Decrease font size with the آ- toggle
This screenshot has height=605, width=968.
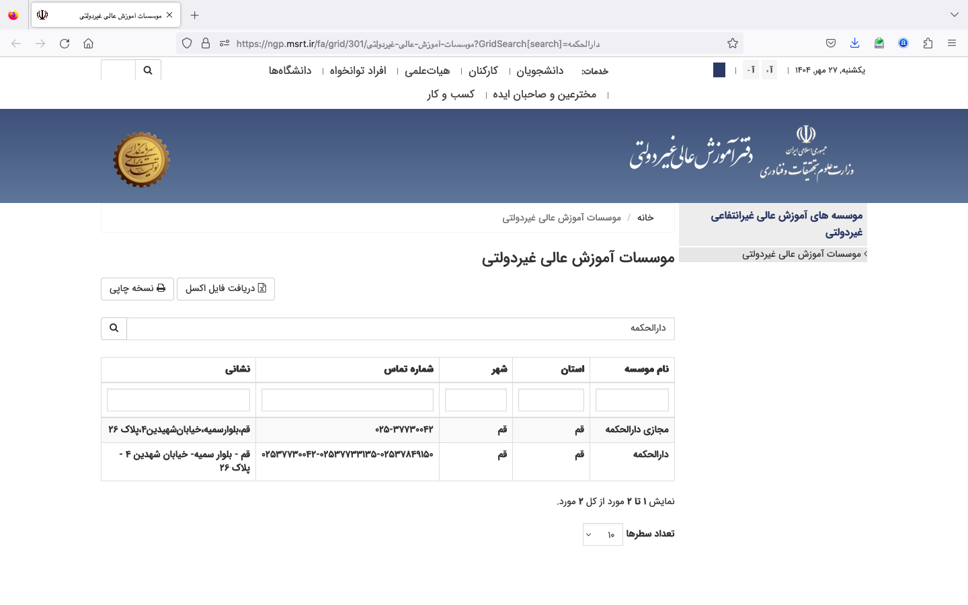(751, 70)
